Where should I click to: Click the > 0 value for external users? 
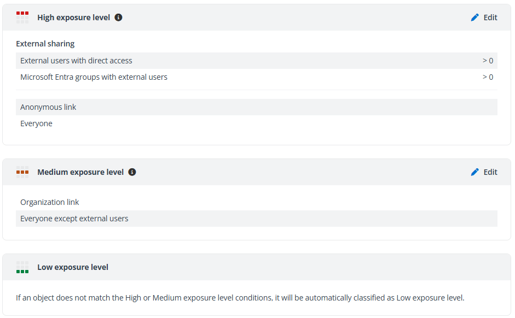[x=487, y=60]
